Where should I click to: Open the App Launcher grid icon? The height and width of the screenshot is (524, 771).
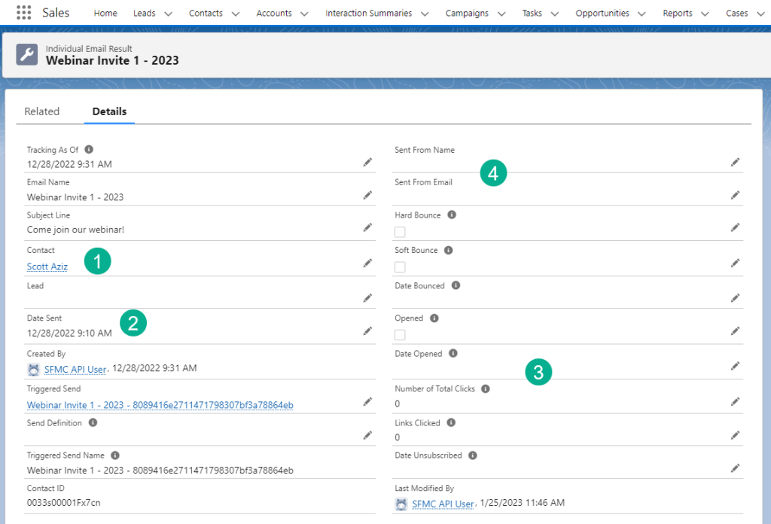(x=23, y=13)
